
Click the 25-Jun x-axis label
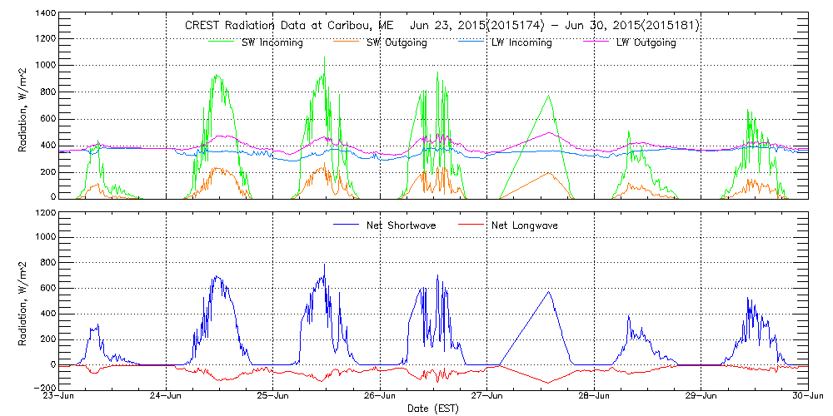tap(273, 395)
